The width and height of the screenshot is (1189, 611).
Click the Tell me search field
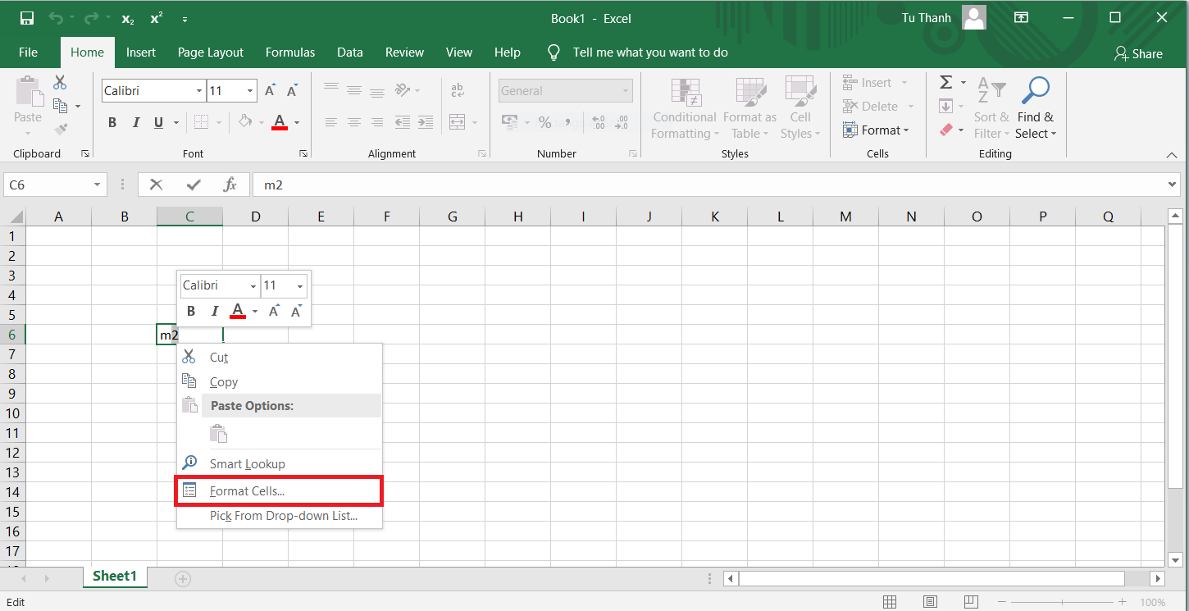point(649,52)
